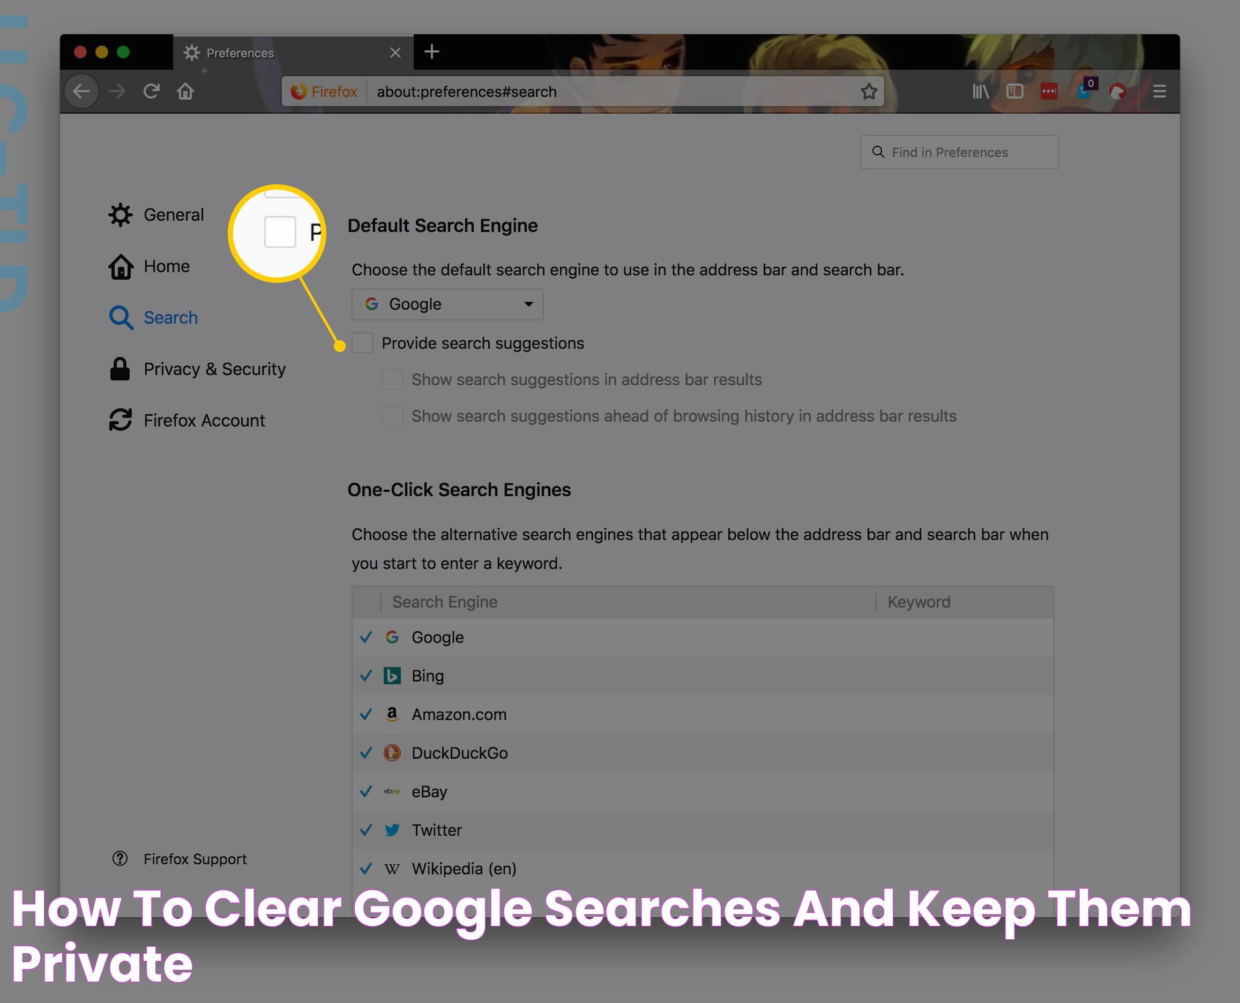Click the back navigation arrow button
1240x1003 pixels.
pyautogui.click(x=83, y=91)
